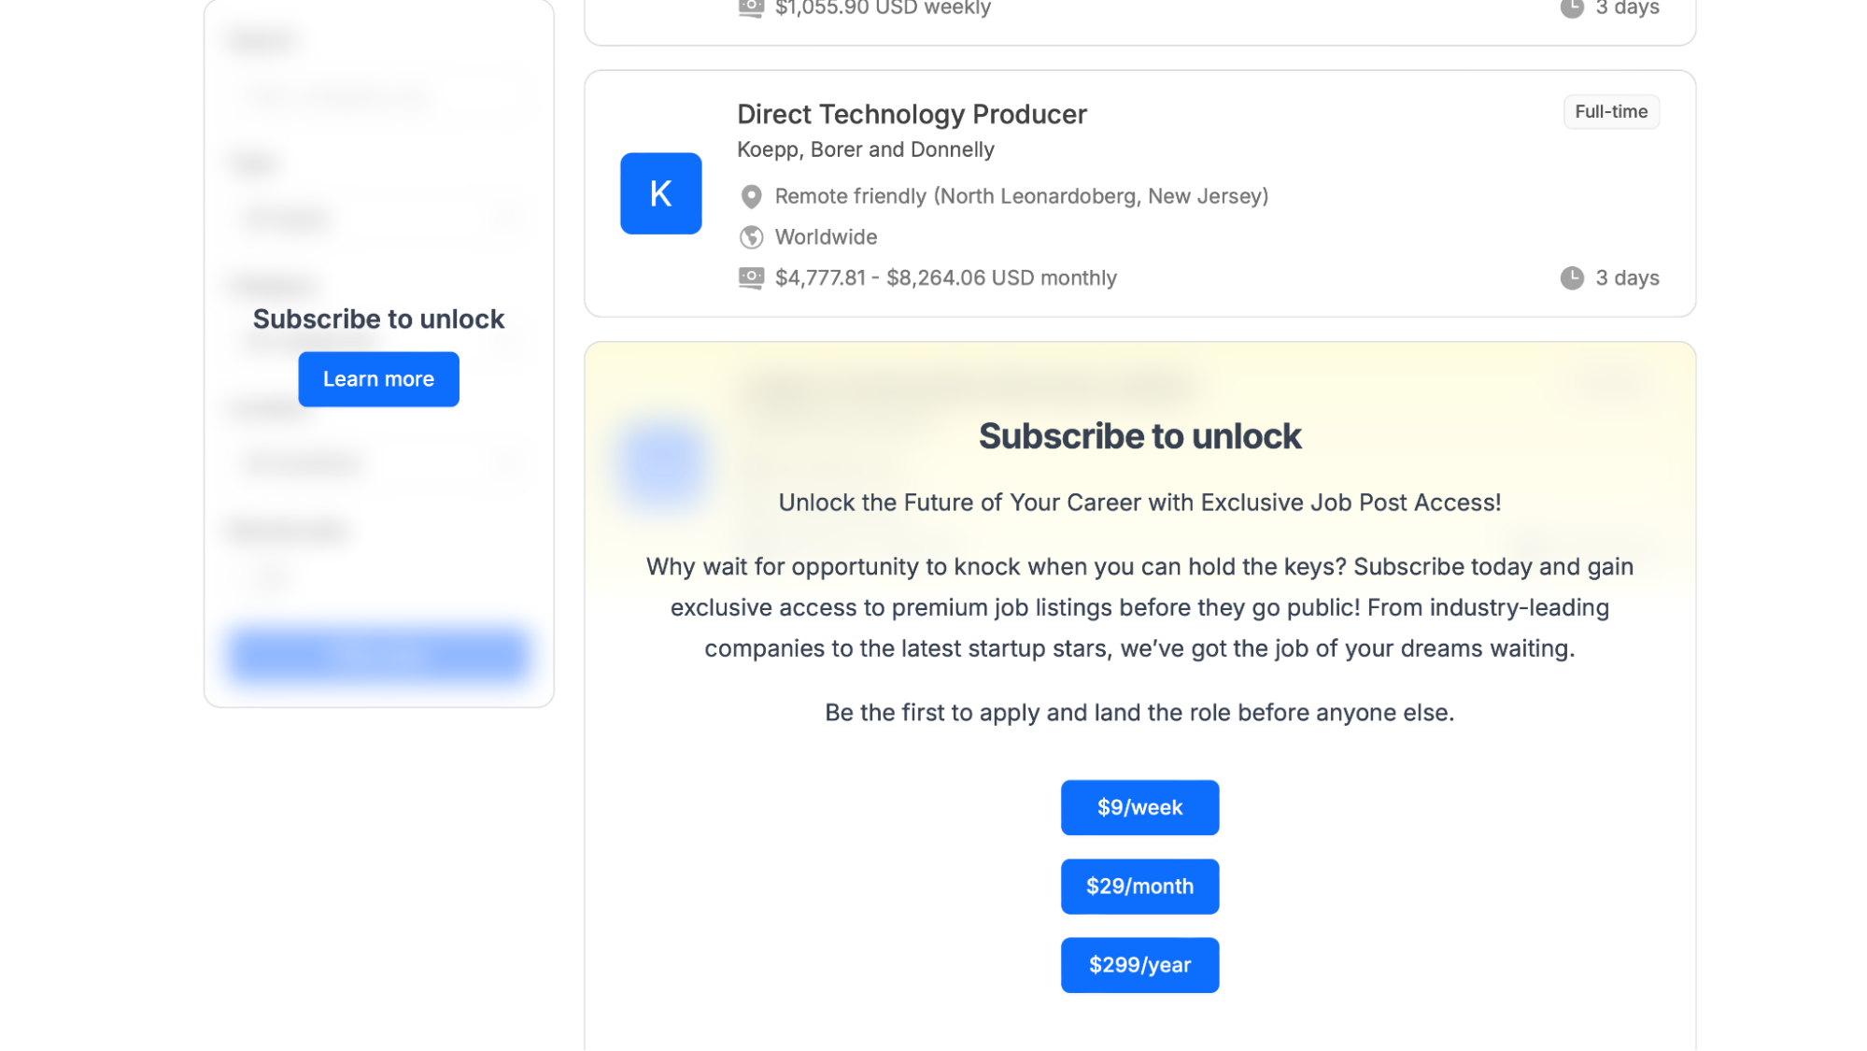
Task: Click the blurred subscribe call-to-action button
Action: coord(378,653)
